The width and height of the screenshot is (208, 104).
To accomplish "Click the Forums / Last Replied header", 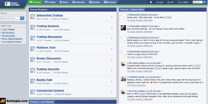I will [x=42, y=102].
